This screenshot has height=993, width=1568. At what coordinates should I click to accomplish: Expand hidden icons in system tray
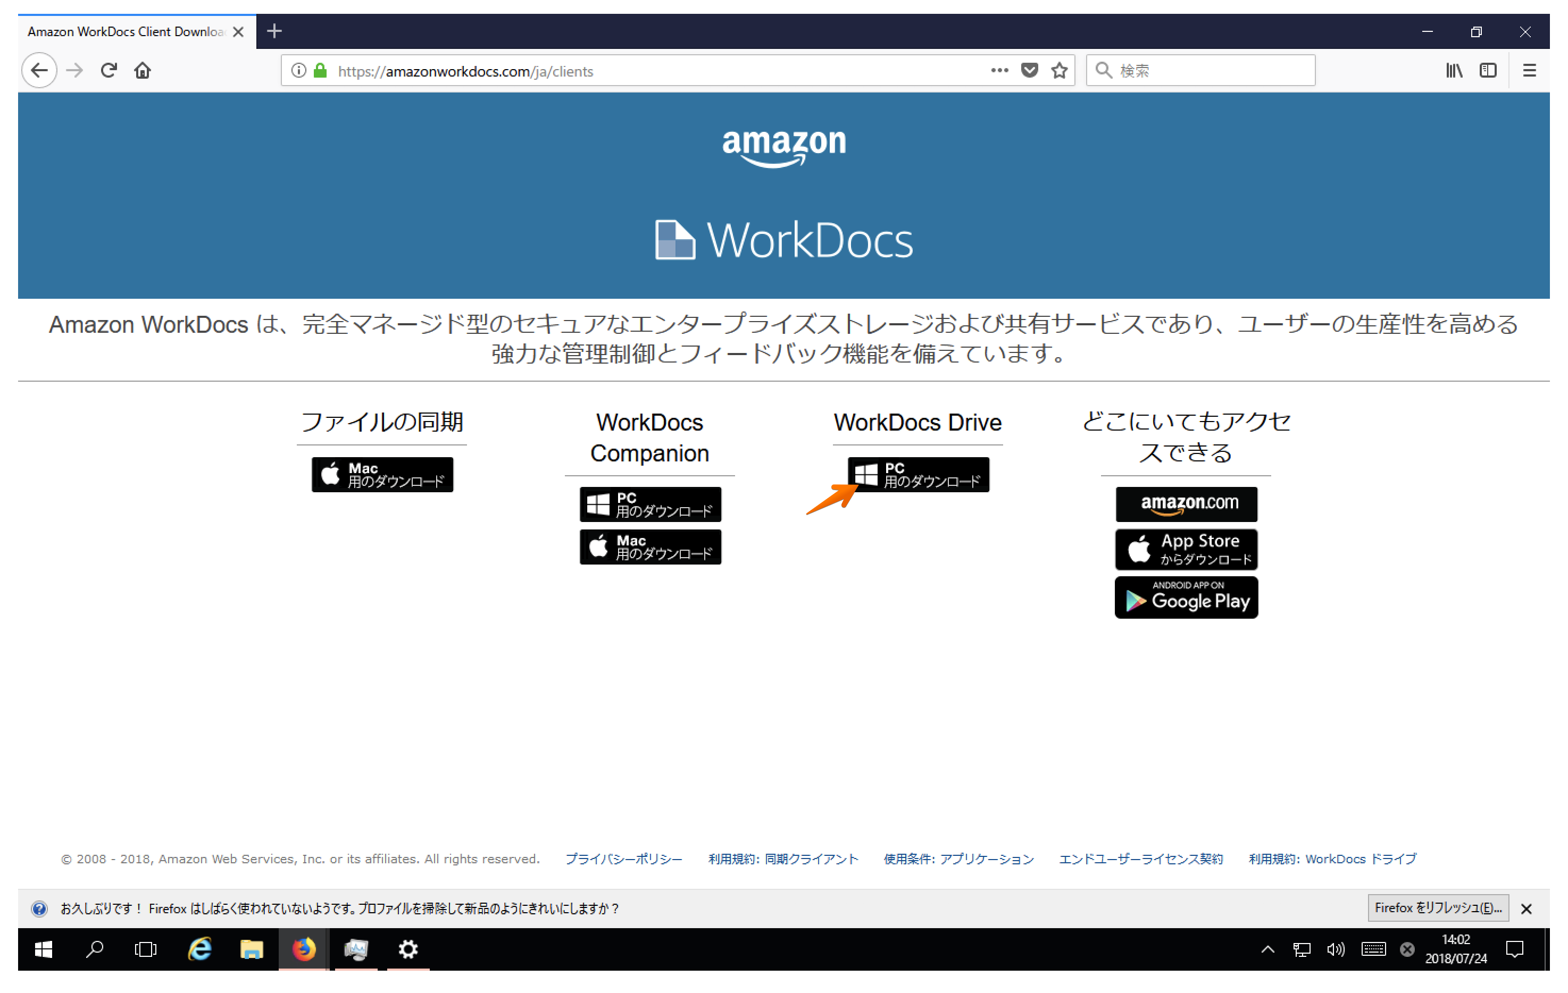click(x=1268, y=950)
